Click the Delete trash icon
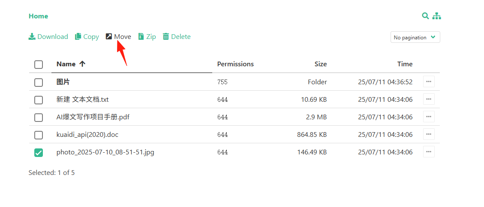Viewport: 484px width, 207px height. click(x=166, y=37)
